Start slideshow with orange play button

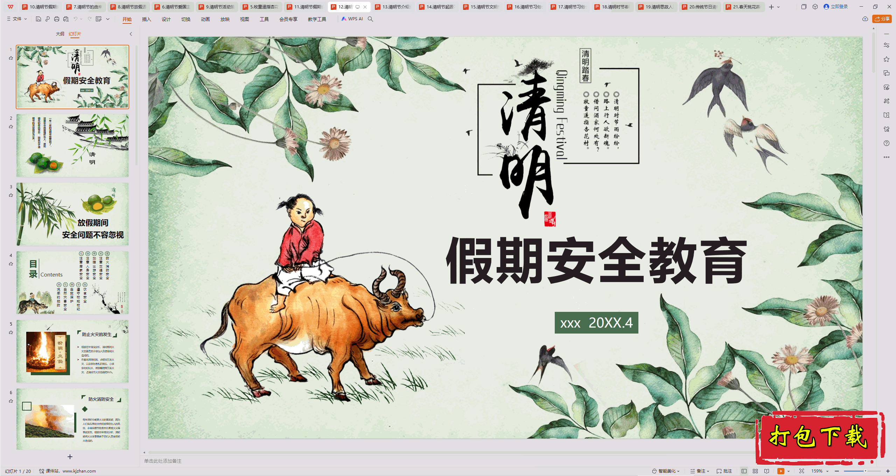(781, 471)
